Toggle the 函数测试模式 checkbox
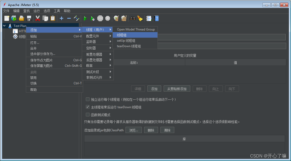Viewport: 291px width, 161px height. pos(88,115)
